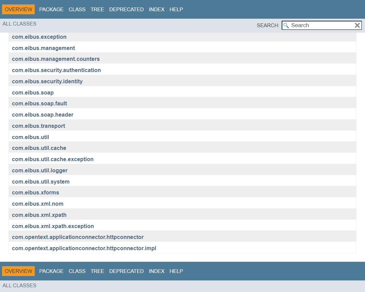The image size is (365, 292).
Task: Open the top OVERVIEW navigation tab
Action: pyautogui.click(x=19, y=10)
